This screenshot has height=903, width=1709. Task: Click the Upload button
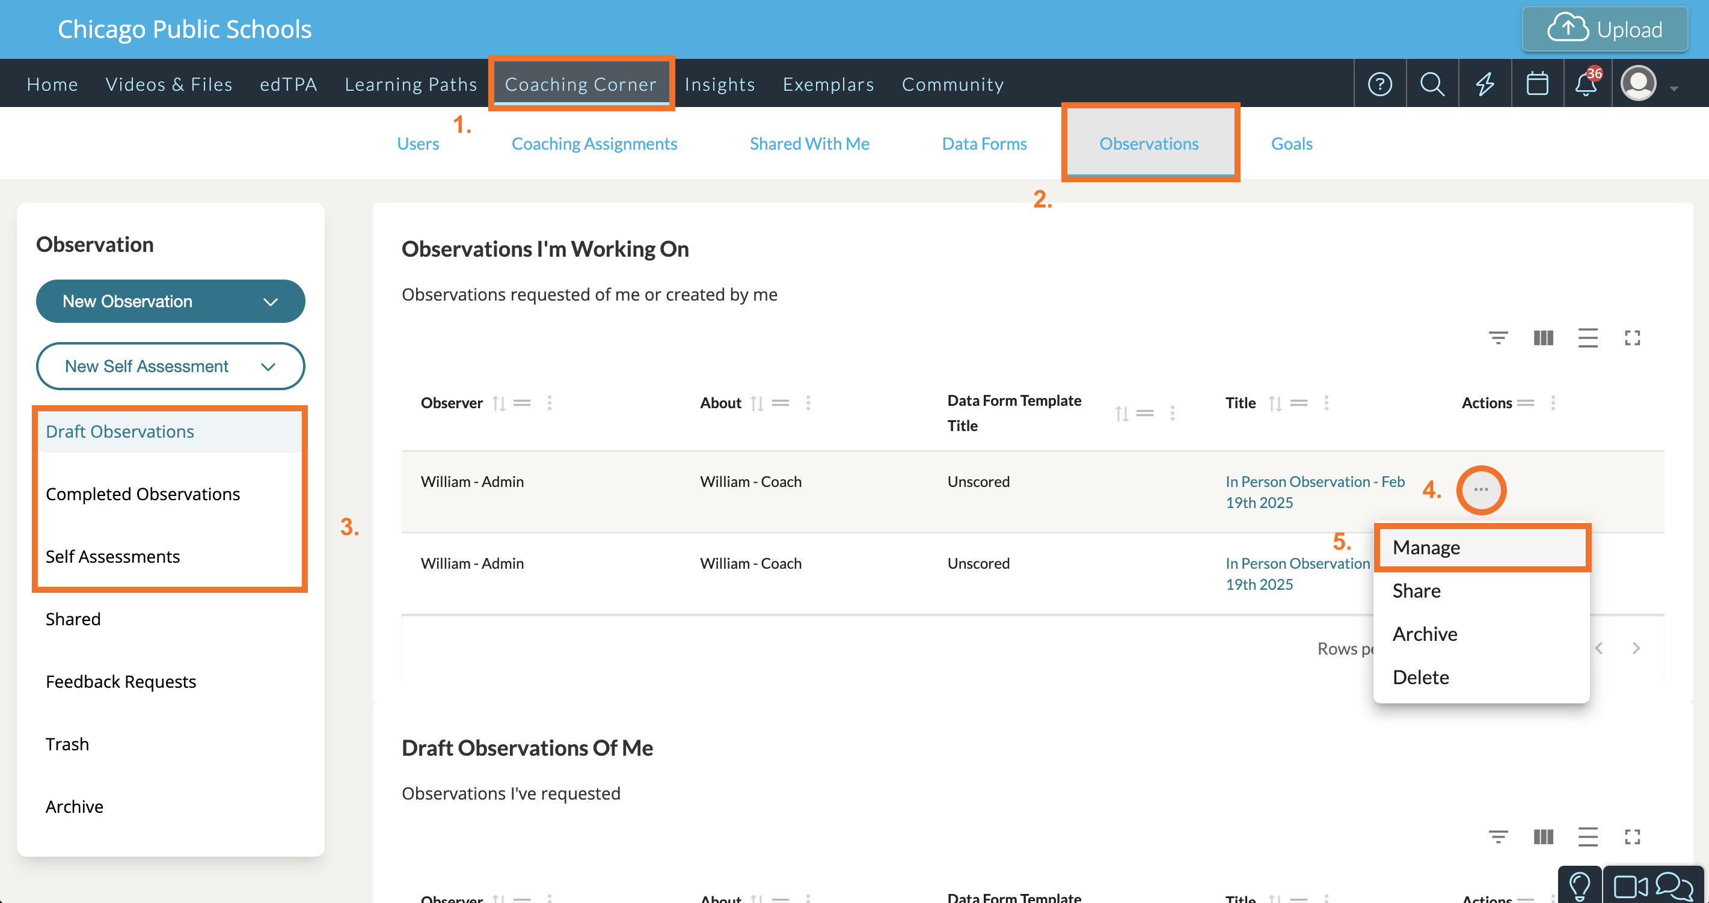pyautogui.click(x=1604, y=29)
